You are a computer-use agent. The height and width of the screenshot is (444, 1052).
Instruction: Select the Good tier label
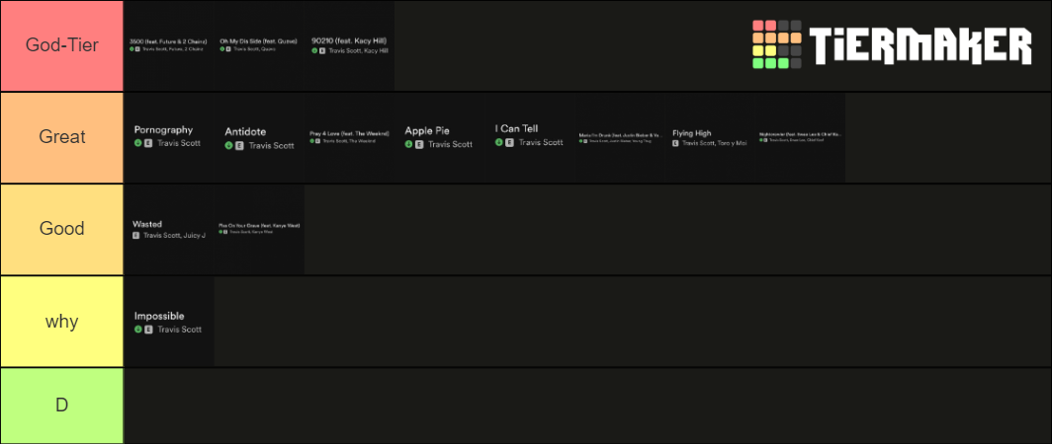pyautogui.click(x=61, y=229)
